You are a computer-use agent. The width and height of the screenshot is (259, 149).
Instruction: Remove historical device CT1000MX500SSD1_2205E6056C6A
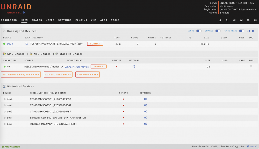point(124,105)
